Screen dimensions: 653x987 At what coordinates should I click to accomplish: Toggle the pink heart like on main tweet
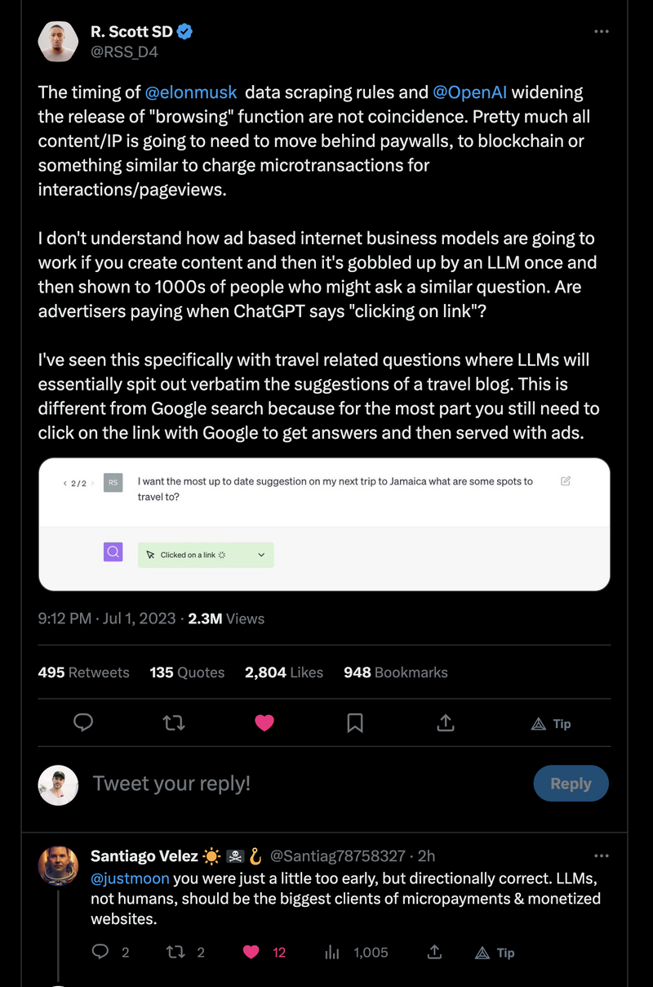[264, 723]
